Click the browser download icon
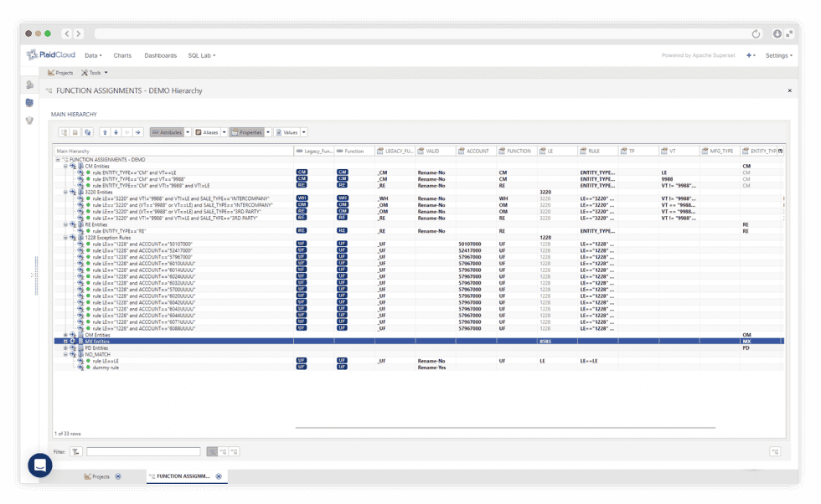Viewport: 821px width, 504px height. (777, 33)
